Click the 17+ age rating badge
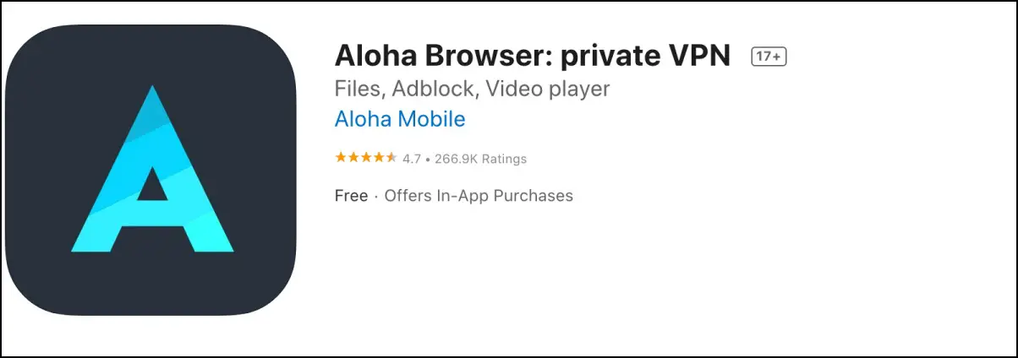 [x=769, y=57]
